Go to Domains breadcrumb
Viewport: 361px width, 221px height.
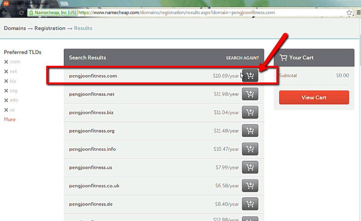coord(16,28)
